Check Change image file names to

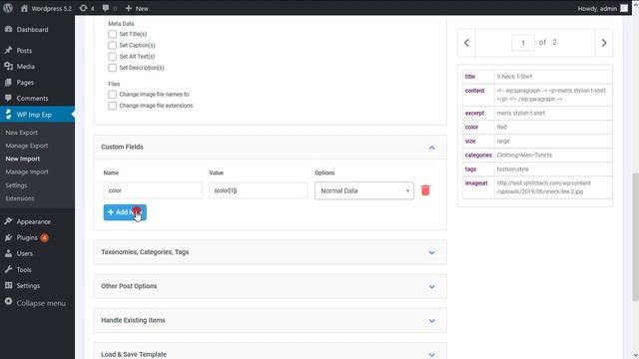113,94
